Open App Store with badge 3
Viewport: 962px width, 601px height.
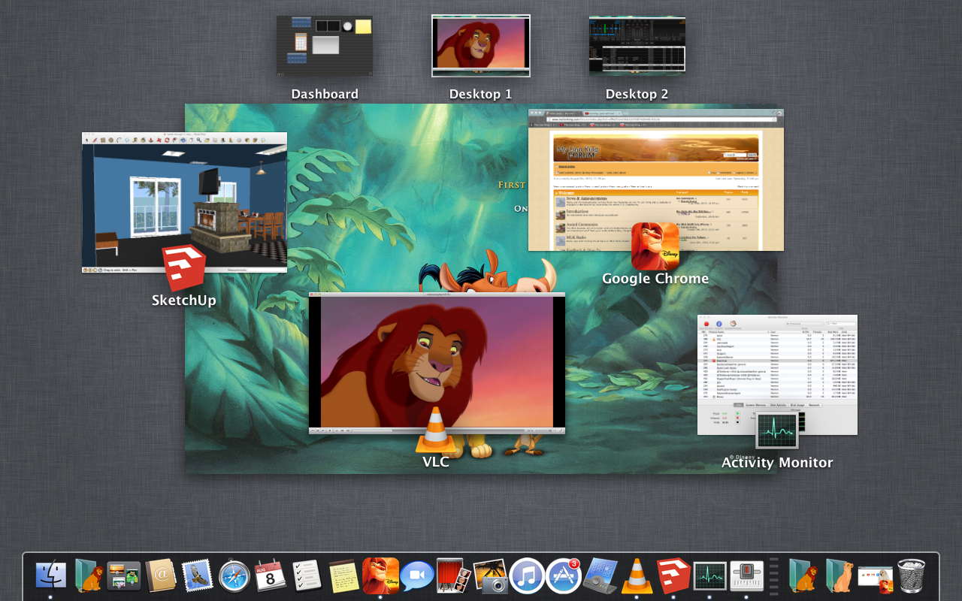(x=563, y=576)
